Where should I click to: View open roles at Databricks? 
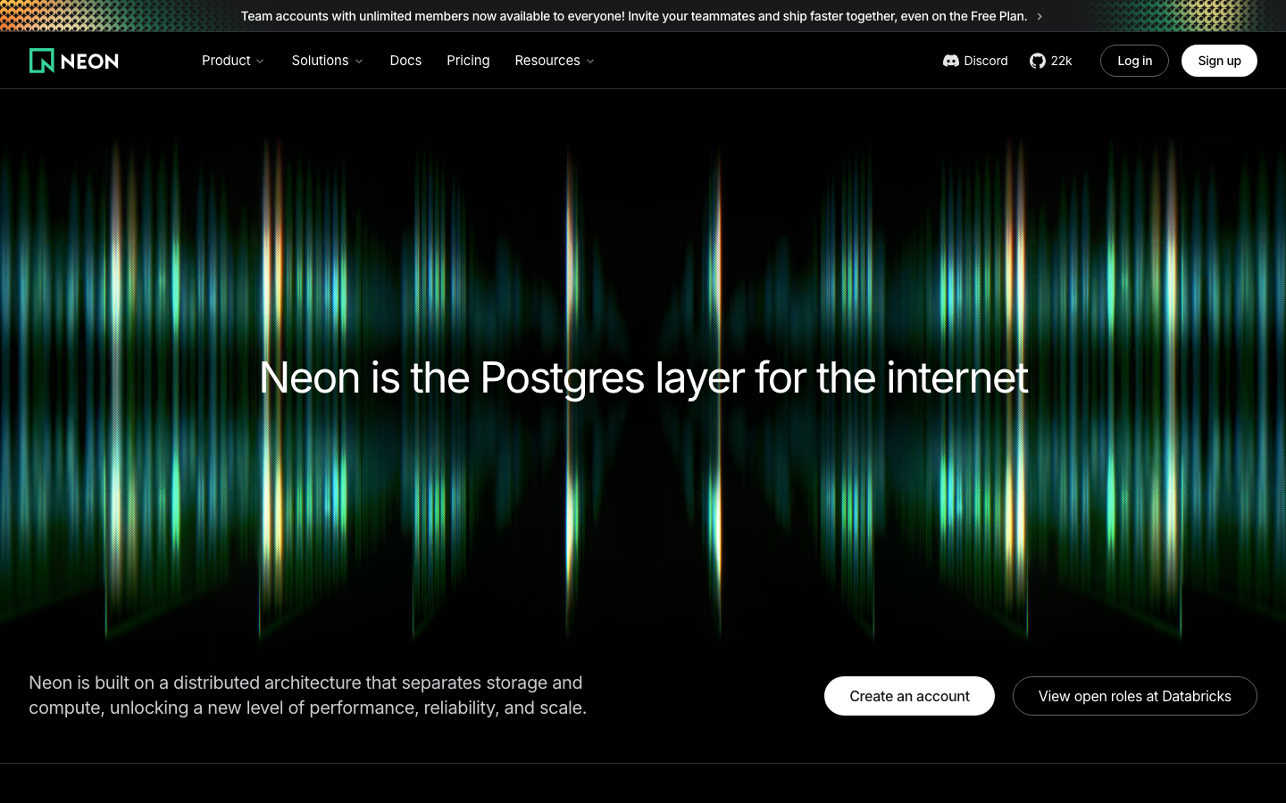(1134, 696)
